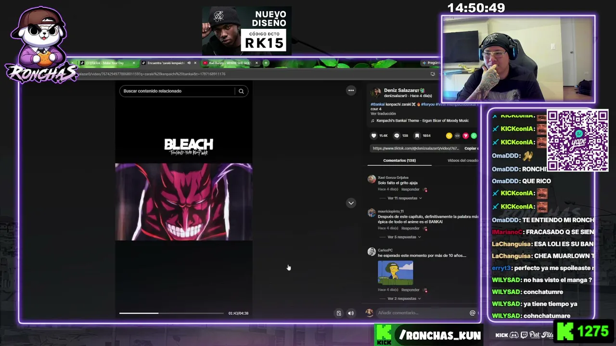The width and height of the screenshot is (616, 346).
Task: Open the three-dot more options menu
Action: tap(351, 90)
